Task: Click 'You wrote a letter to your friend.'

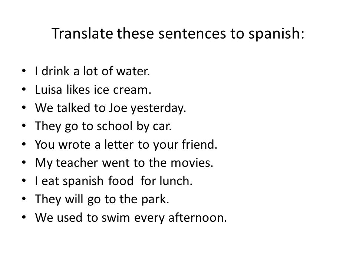Action: point(126,145)
